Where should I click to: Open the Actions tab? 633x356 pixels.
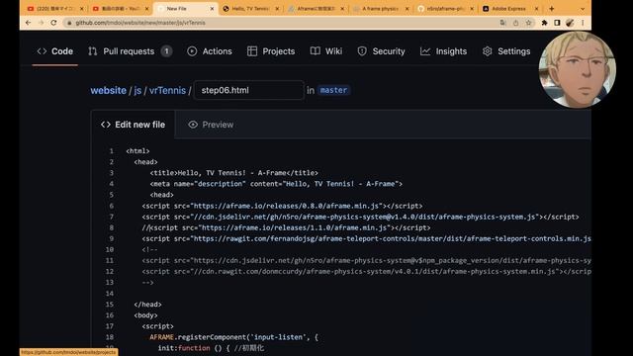point(210,51)
